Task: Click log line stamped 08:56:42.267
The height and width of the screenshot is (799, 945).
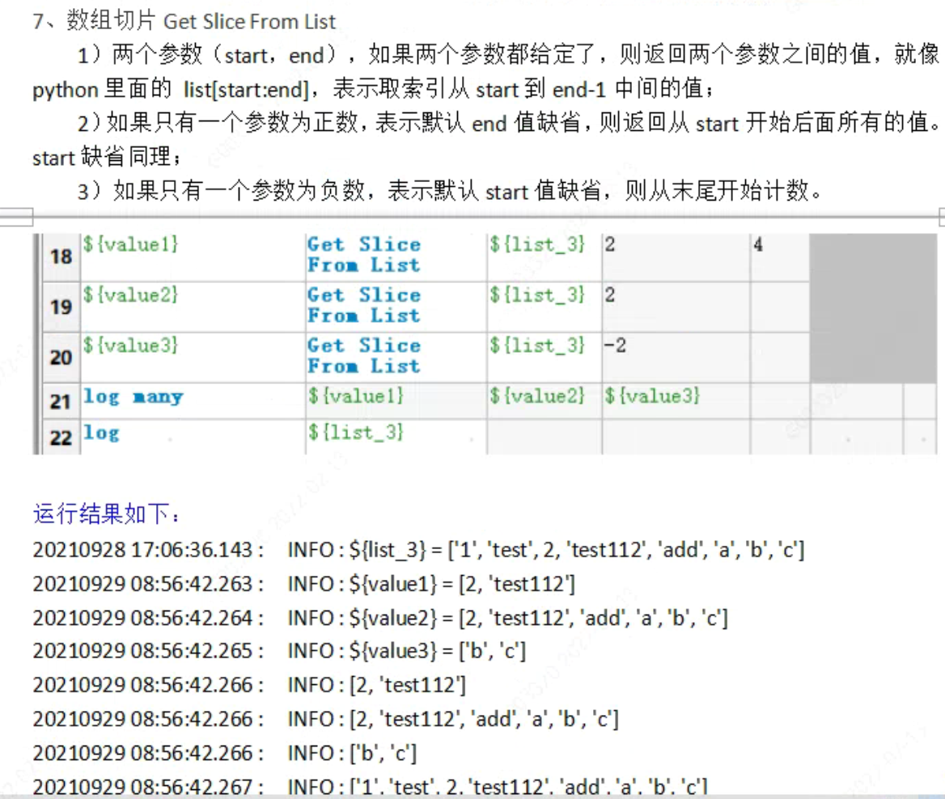Action: click(370, 787)
